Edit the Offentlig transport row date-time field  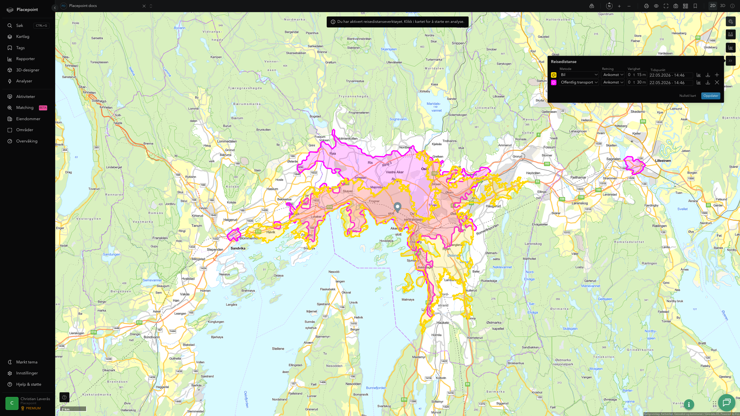click(x=671, y=83)
